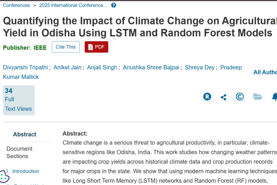Click the alerts bell icon

[x=275, y=97]
